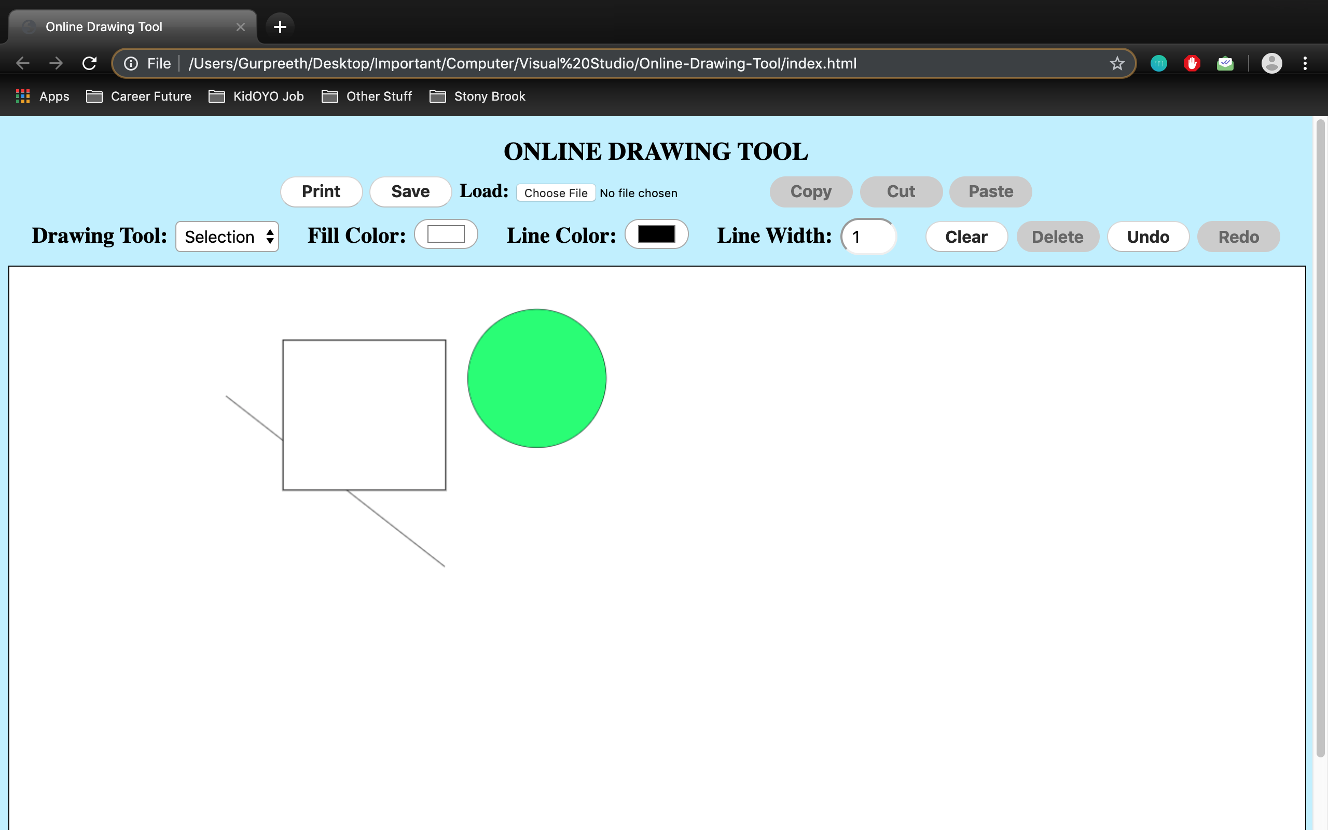Click the teal circular extension icon
The height and width of the screenshot is (830, 1328).
pos(1158,64)
